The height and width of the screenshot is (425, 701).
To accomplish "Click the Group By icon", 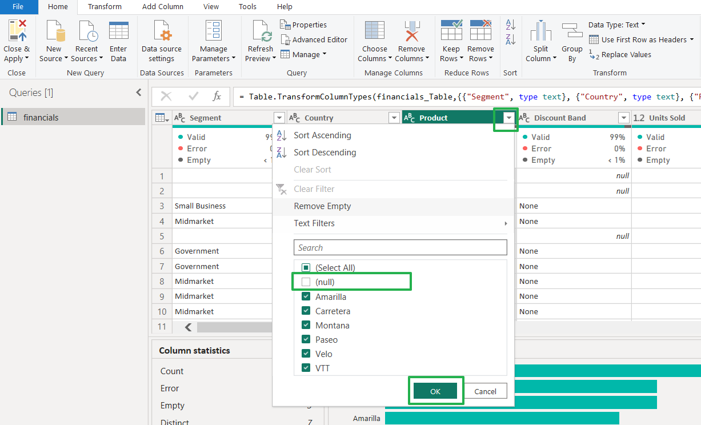I will tap(572, 31).
